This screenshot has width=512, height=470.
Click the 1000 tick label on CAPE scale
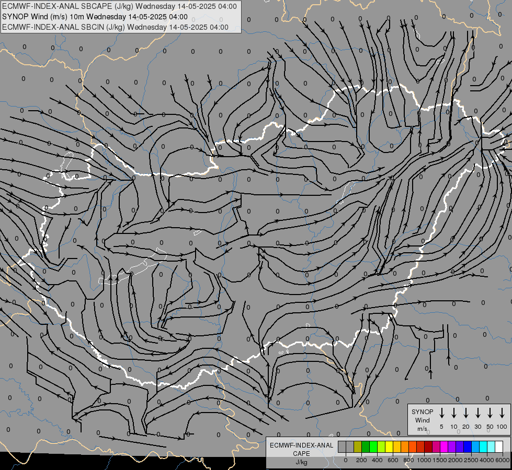(424, 460)
